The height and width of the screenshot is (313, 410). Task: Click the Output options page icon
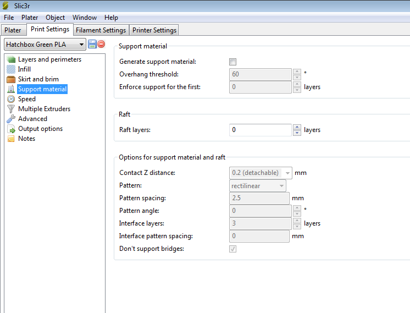click(11, 129)
